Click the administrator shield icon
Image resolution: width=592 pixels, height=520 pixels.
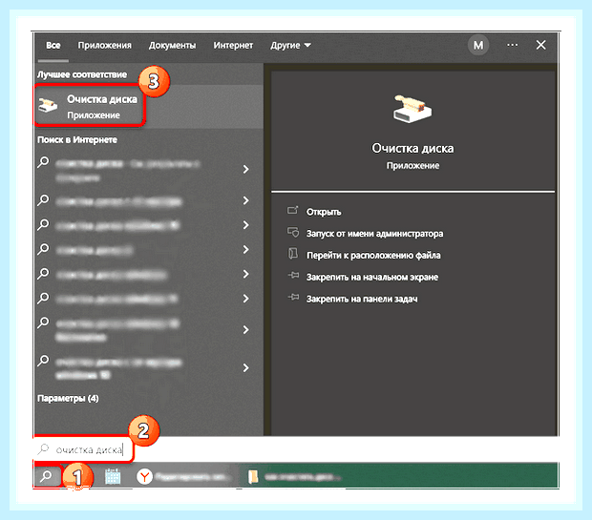[x=293, y=232]
